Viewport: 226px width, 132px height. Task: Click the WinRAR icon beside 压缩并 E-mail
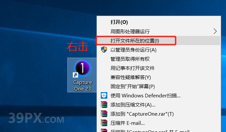pyautogui.click(x=104, y=123)
